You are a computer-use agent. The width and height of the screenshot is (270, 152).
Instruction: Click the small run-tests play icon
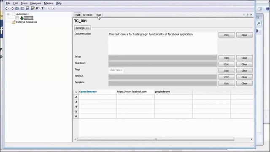(x=48, y=8)
